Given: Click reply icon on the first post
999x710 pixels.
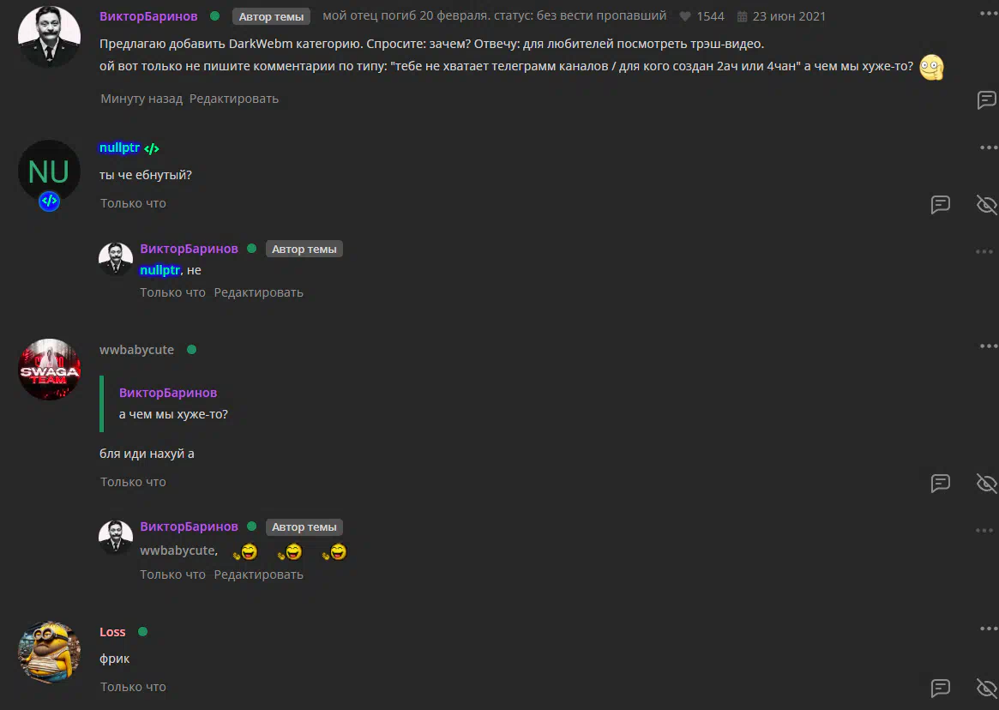Looking at the screenshot, I should pos(987,99).
